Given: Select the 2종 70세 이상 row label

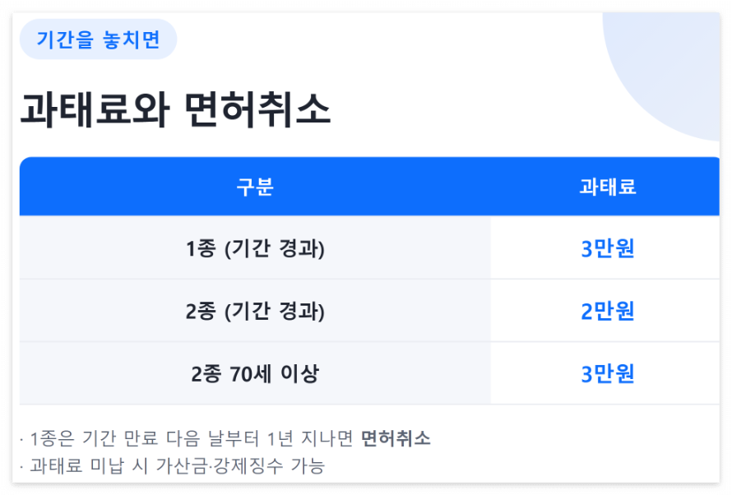Looking at the screenshot, I should click(255, 373).
